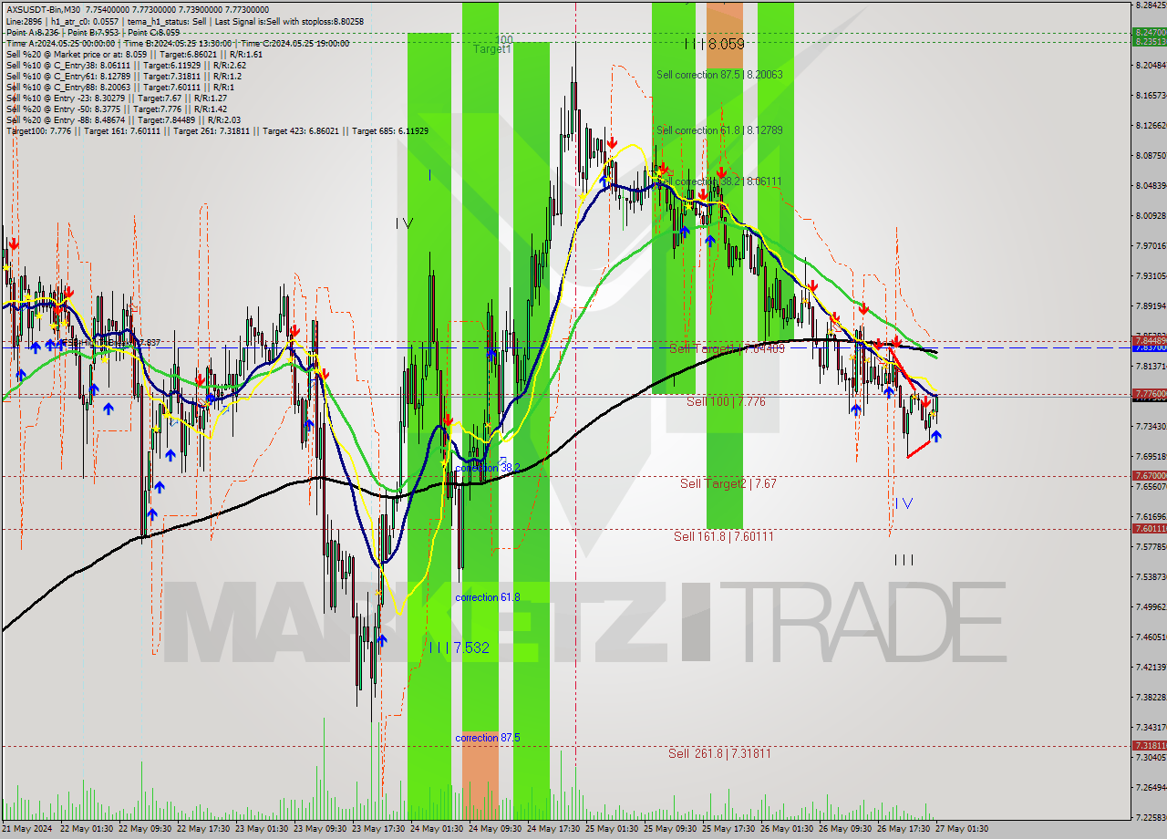Screen dimensions: 1167x839
Task: Click the 'Sell %10 @ C_Entry38: 8.06111' line
Action: [127, 66]
